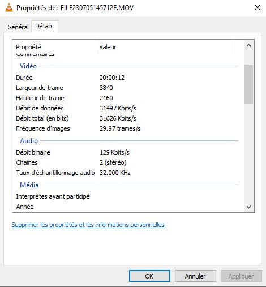The image size is (266, 287).
Task: Click the Valeur column header
Action: coord(165,47)
